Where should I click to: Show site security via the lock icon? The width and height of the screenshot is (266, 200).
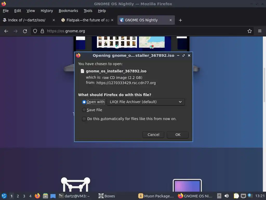coord(42,31)
